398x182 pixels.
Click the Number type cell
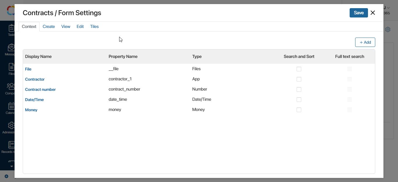(x=200, y=89)
